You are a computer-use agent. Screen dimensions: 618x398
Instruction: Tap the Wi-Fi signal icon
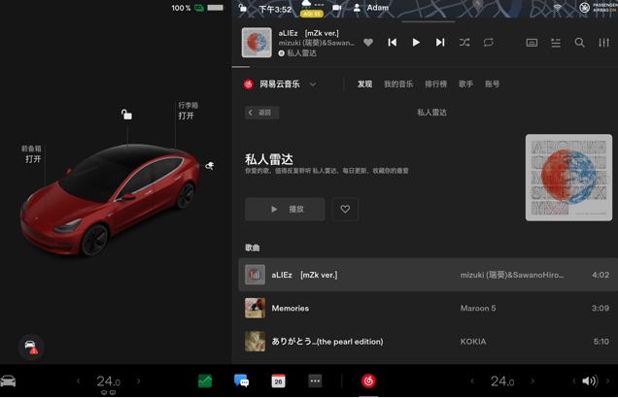(558, 8)
